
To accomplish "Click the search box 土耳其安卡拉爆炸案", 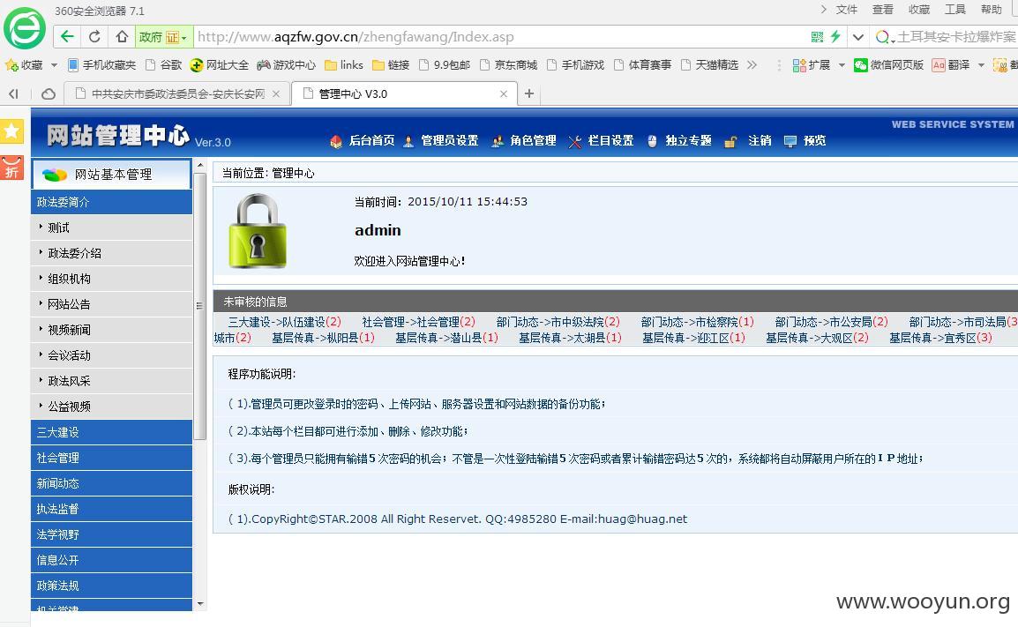I will point(955,37).
